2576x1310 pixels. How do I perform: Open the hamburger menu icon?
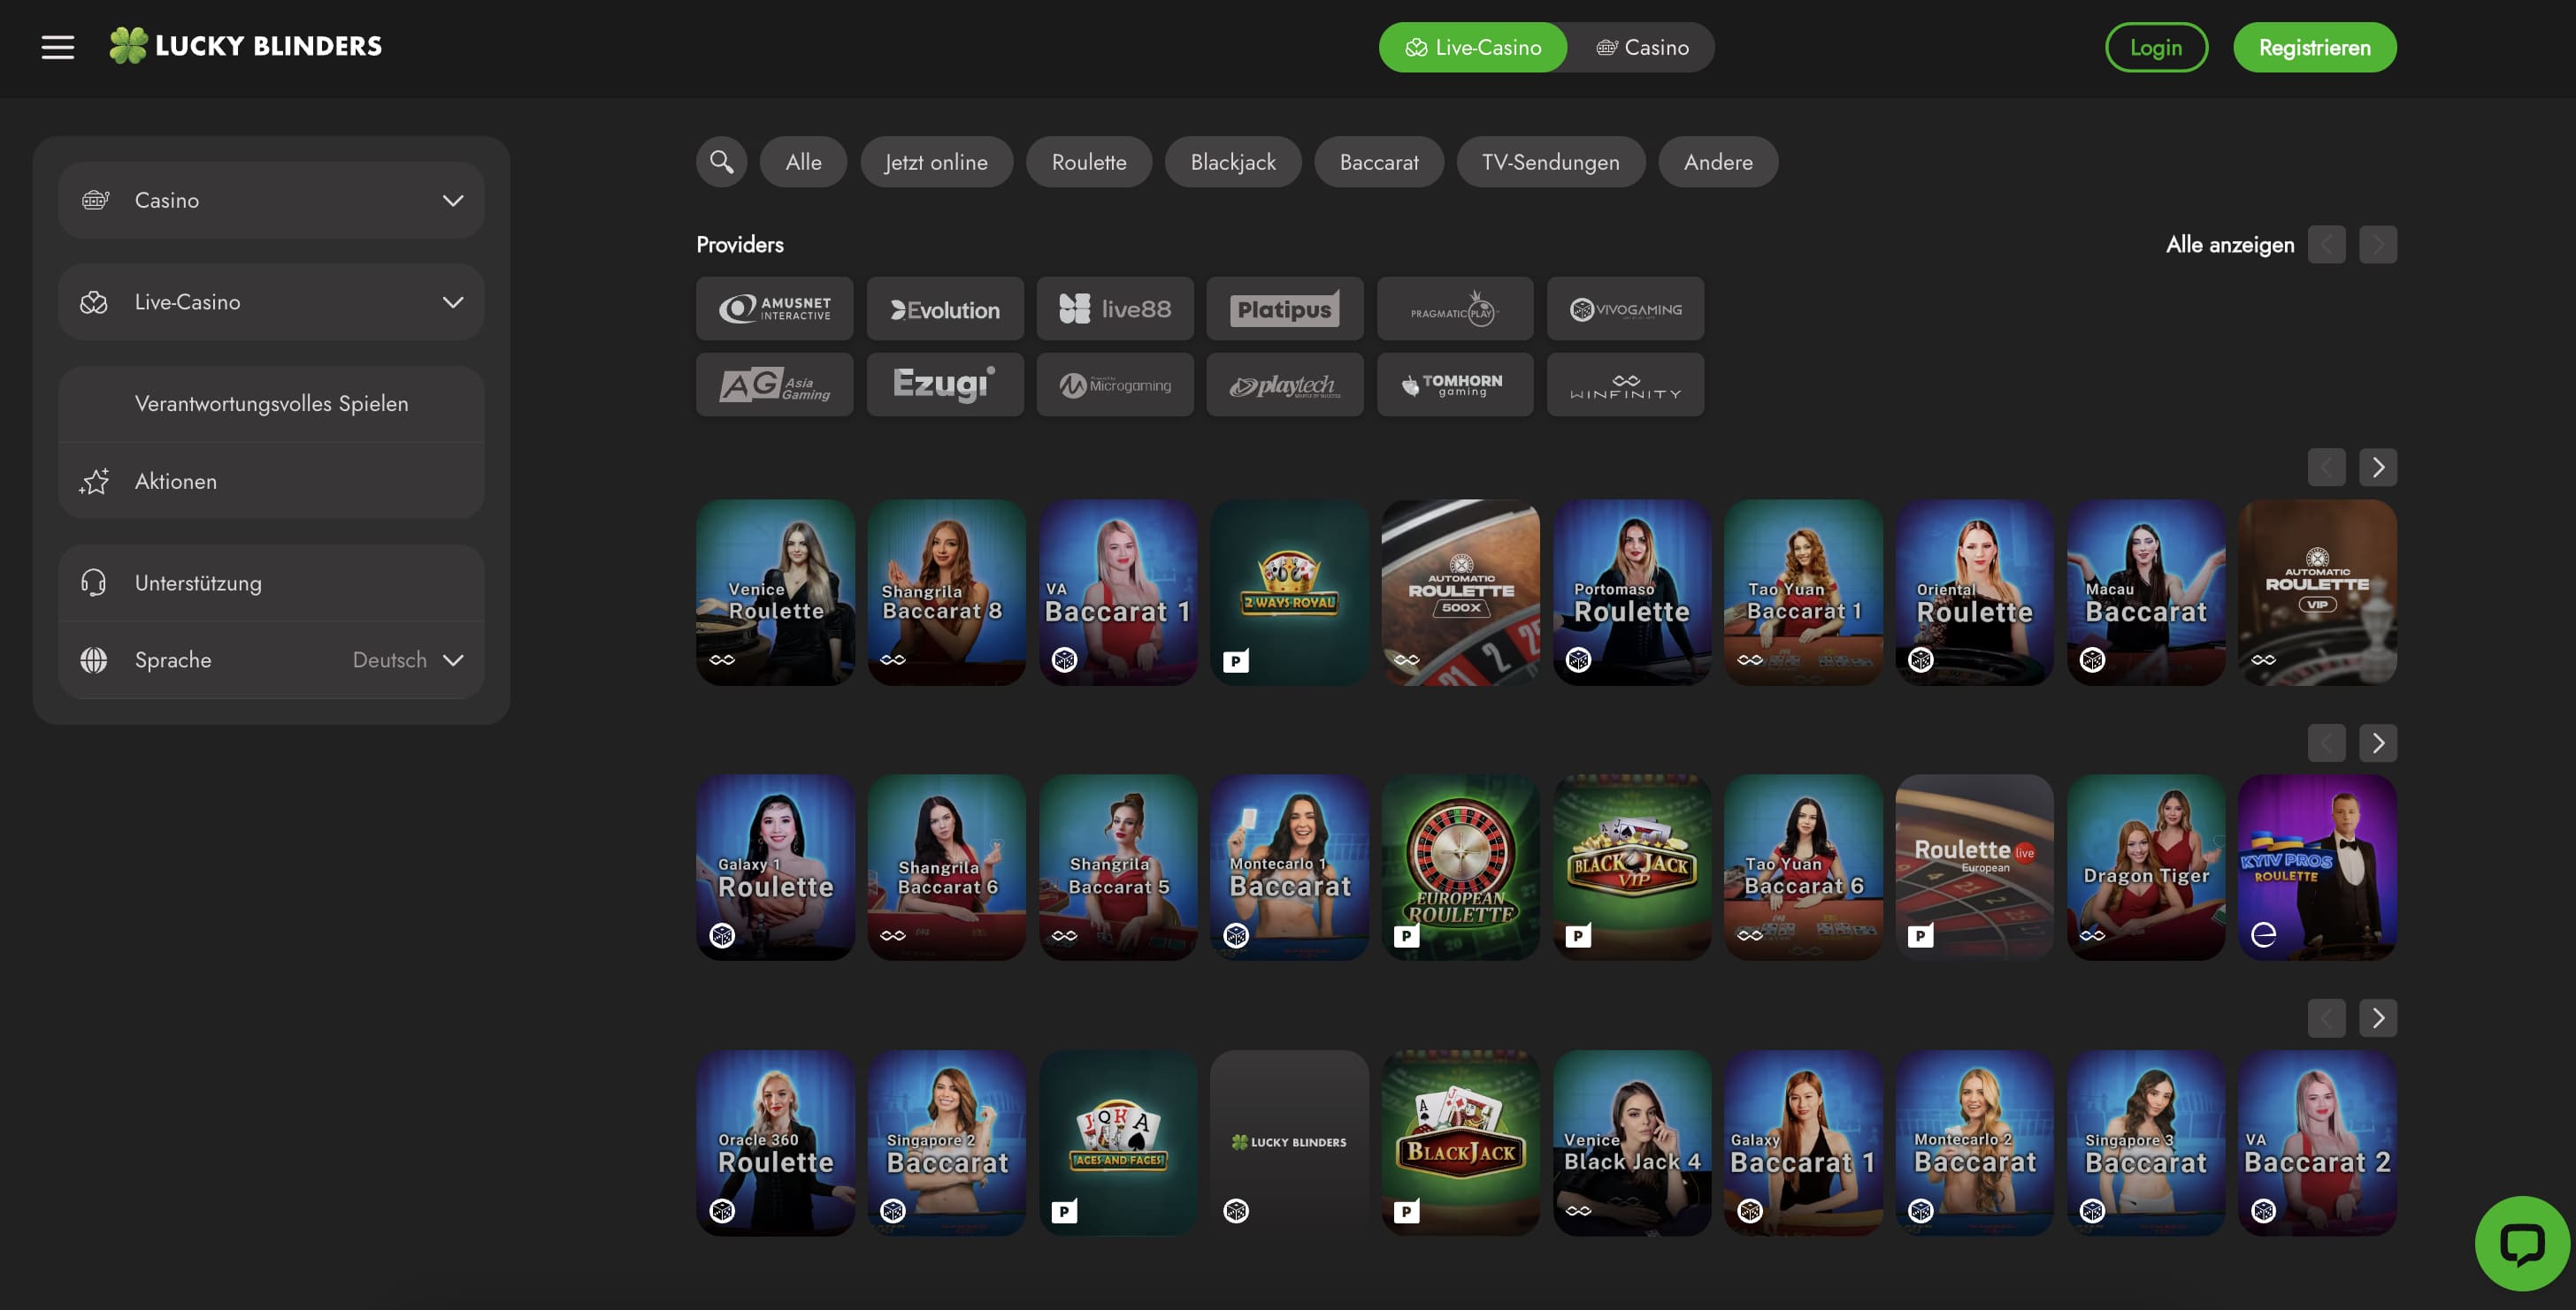[x=57, y=47]
